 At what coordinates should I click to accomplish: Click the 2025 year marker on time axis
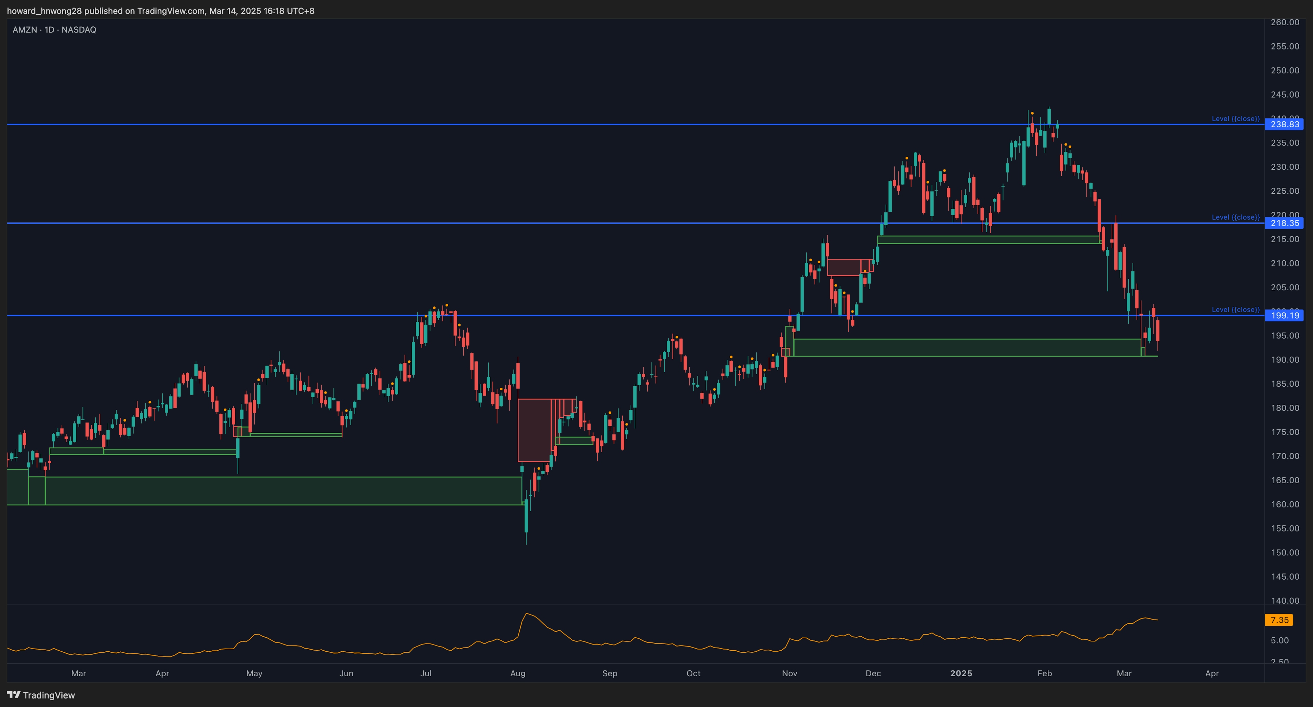[x=961, y=674]
